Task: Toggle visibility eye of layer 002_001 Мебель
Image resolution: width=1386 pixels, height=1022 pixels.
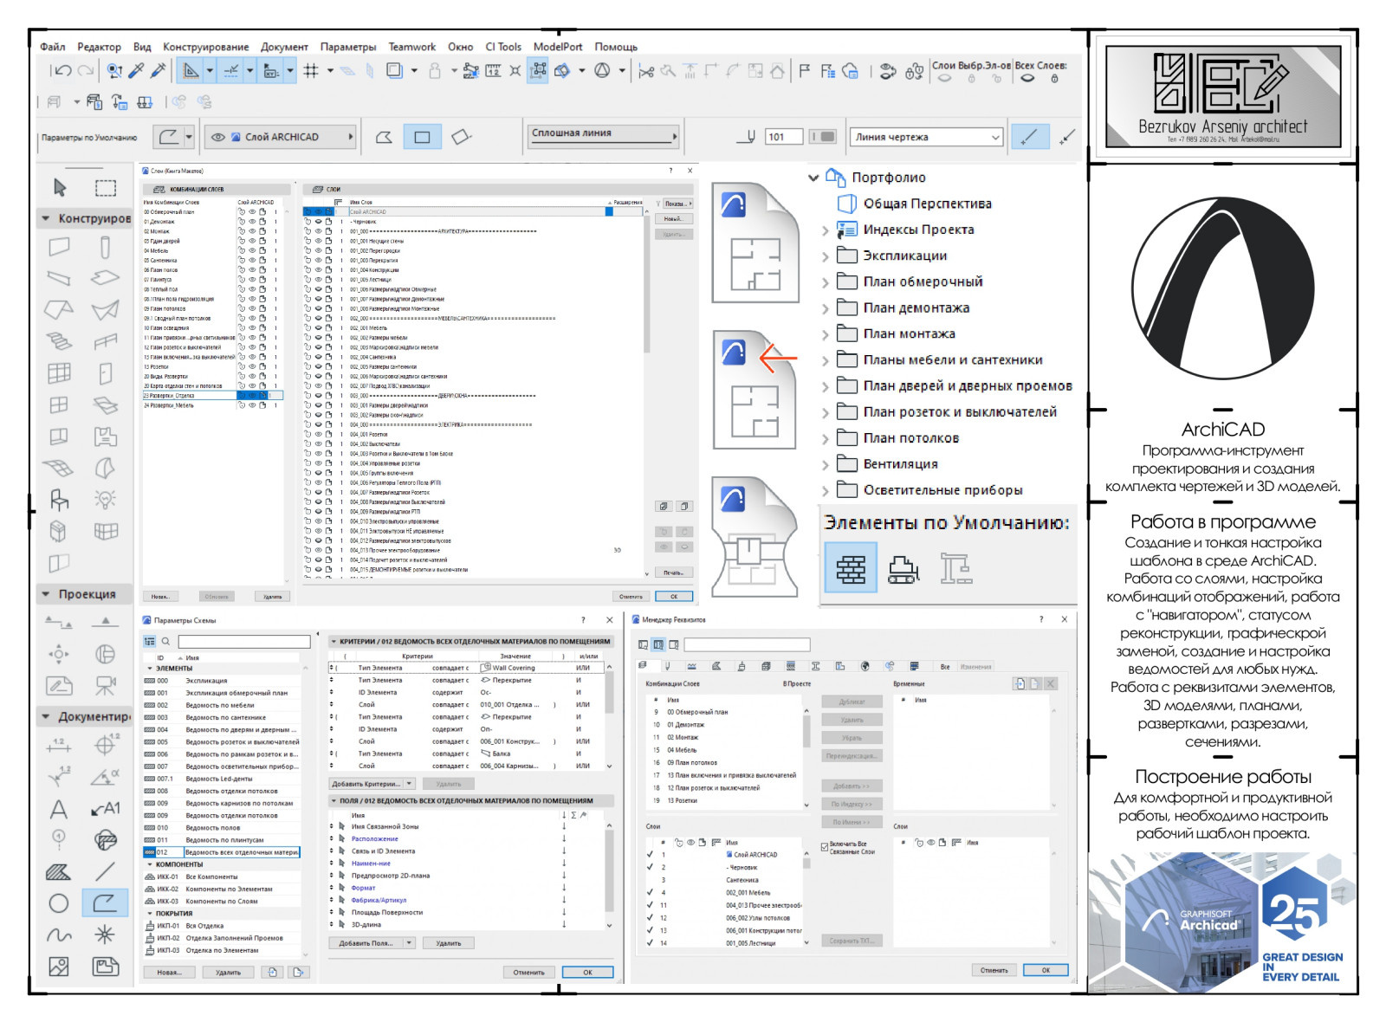Action: [x=318, y=328]
